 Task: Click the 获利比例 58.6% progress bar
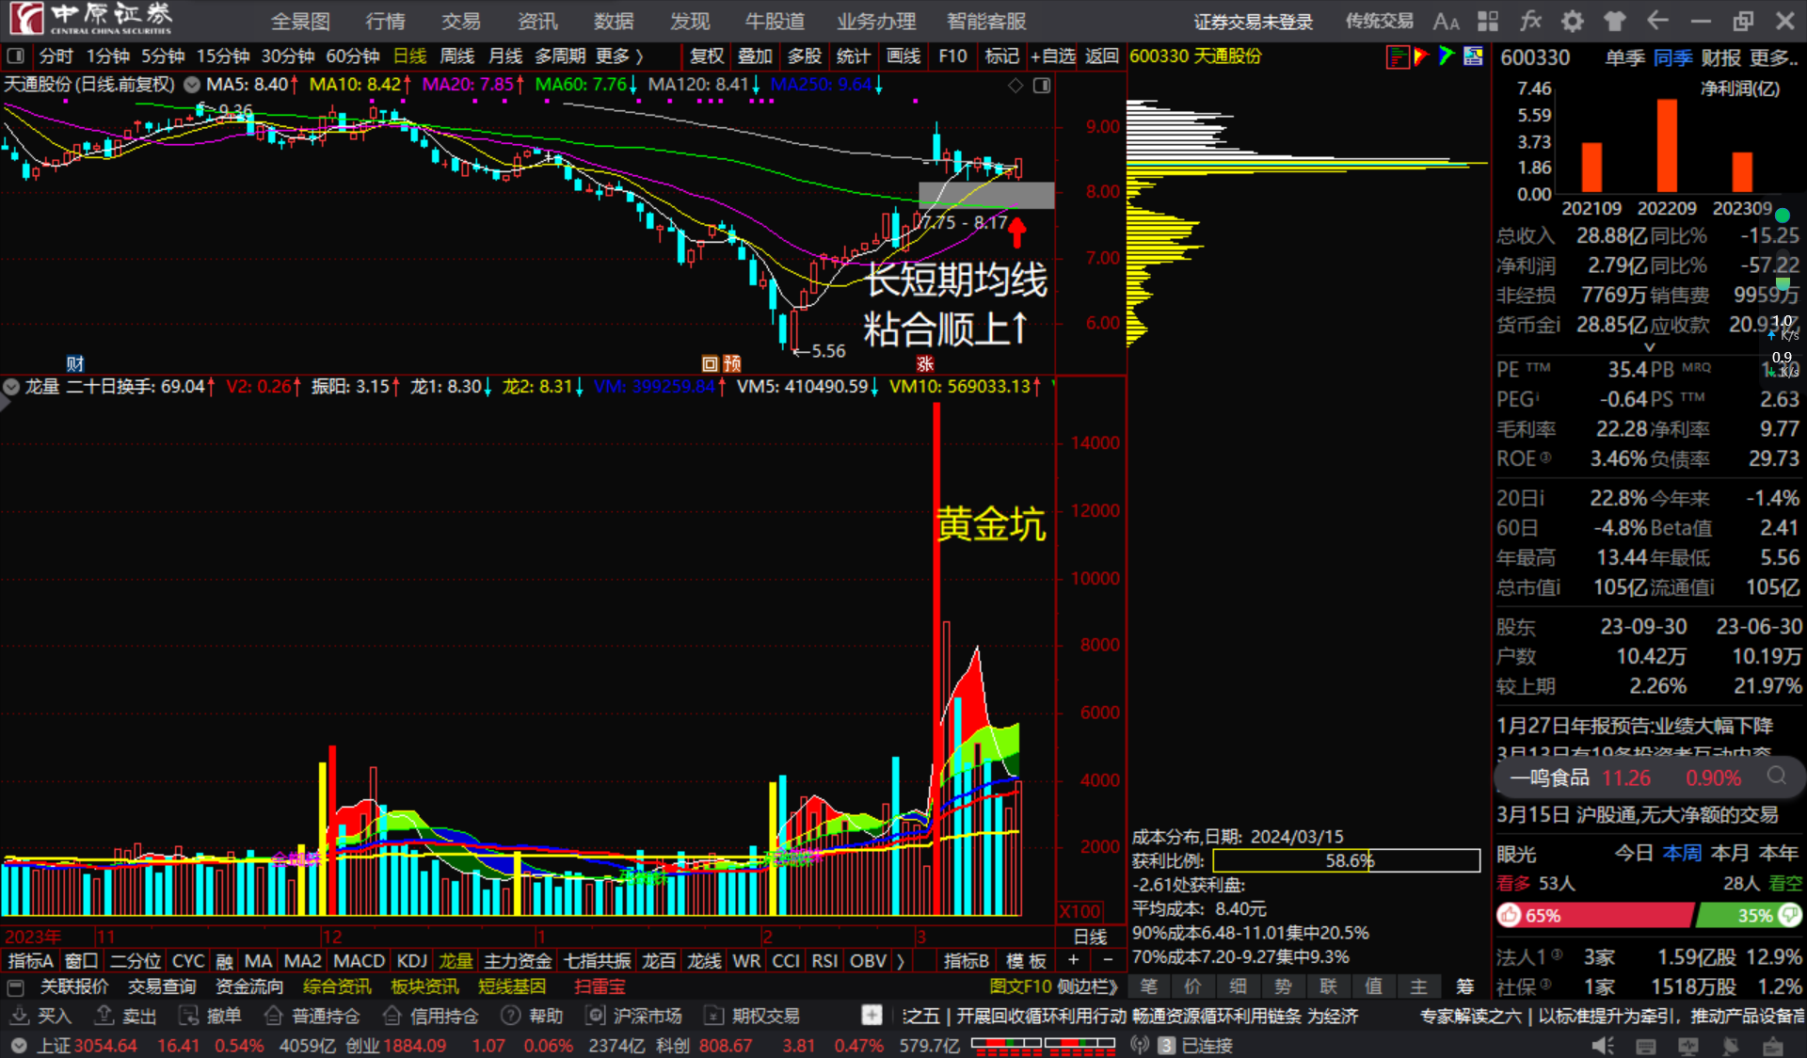click(x=1346, y=860)
